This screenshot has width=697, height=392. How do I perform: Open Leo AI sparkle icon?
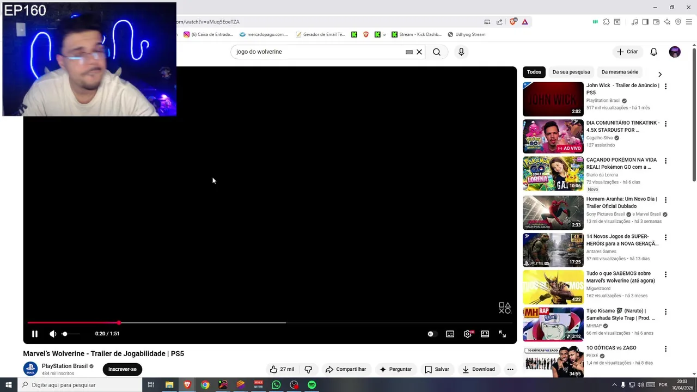point(667,22)
